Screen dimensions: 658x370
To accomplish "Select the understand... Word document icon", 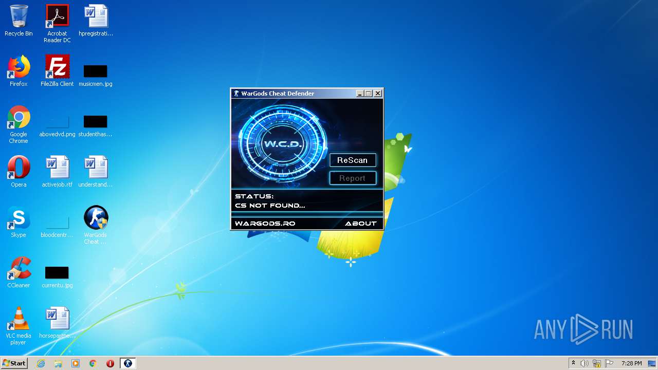I will [96, 172].
